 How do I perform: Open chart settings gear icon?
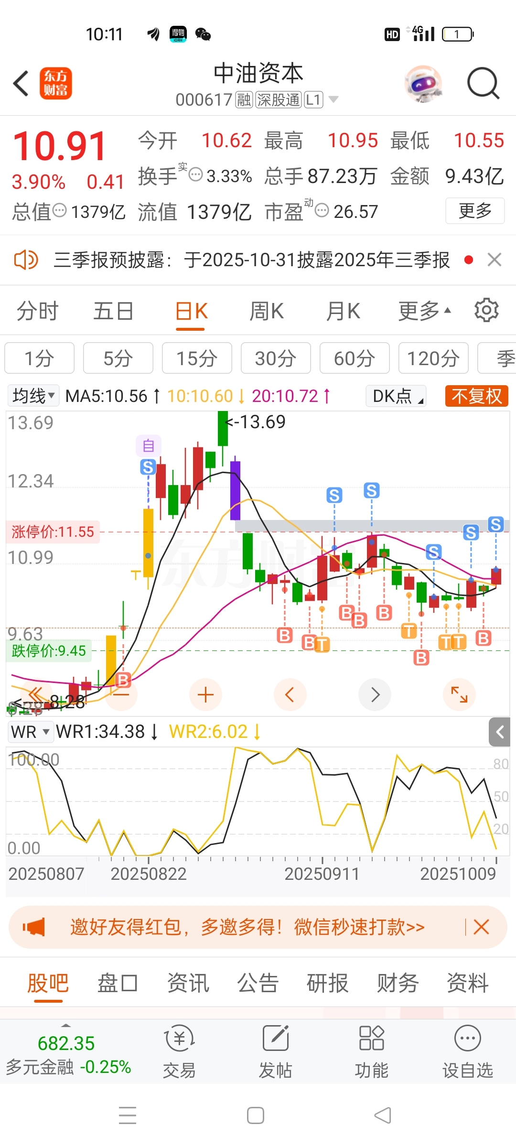click(x=486, y=310)
